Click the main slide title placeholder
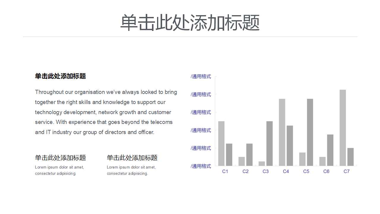 tap(190, 23)
